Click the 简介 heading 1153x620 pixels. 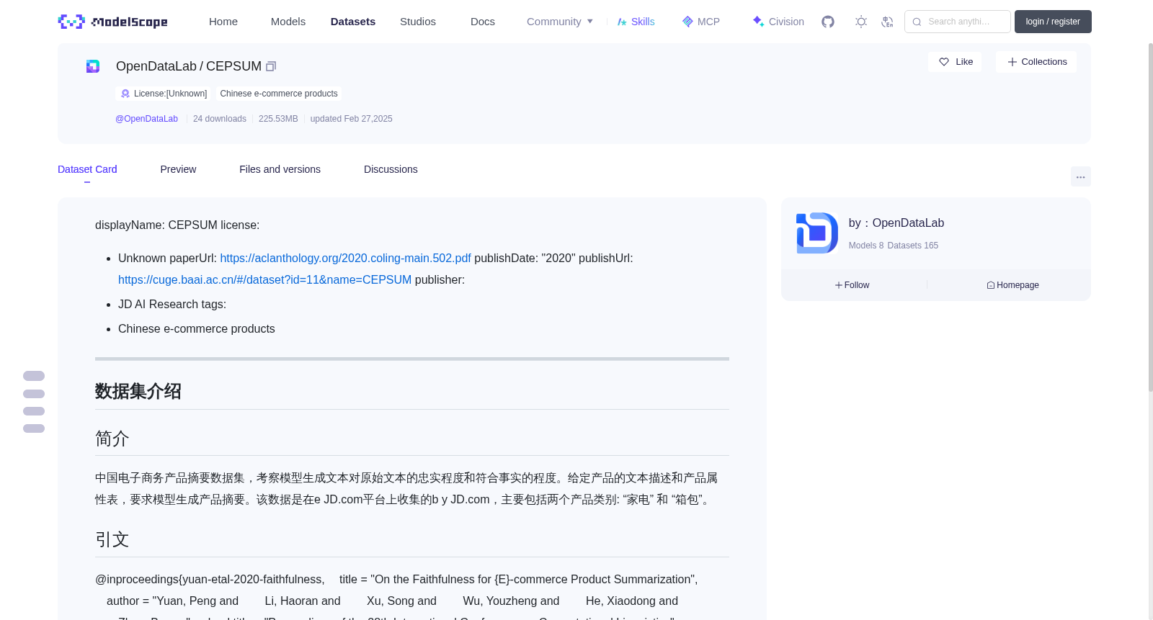tap(112, 439)
